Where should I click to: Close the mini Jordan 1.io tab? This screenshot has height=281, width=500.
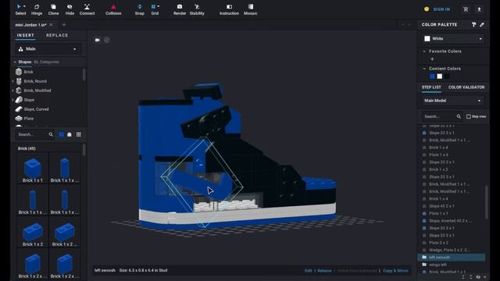coord(51,24)
